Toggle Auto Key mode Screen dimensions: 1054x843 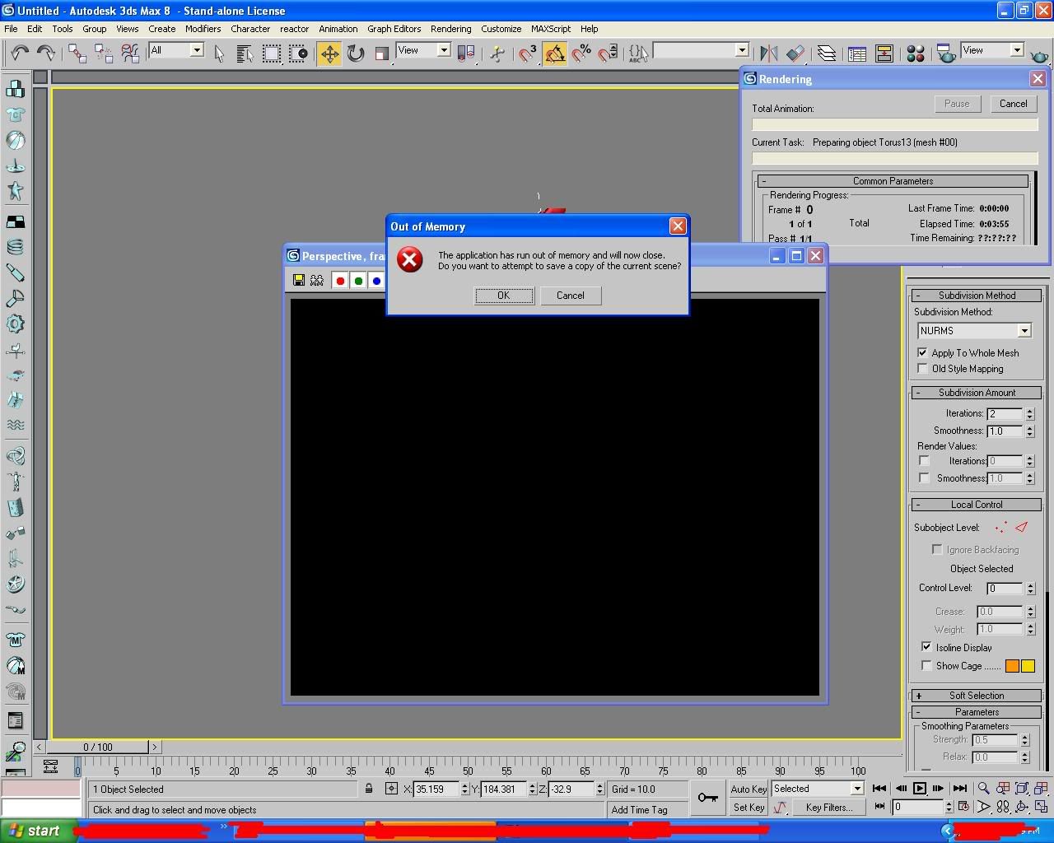(749, 789)
